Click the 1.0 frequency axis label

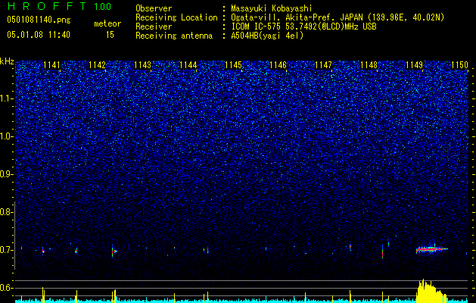pos(7,136)
